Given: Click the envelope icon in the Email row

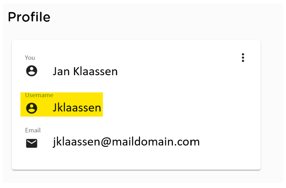Looking at the screenshot, I should [31, 143].
